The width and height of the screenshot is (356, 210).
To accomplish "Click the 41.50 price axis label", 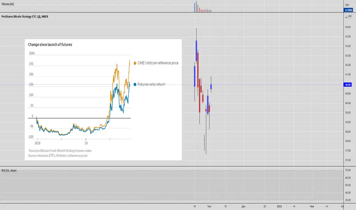I will click(x=348, y=74).
